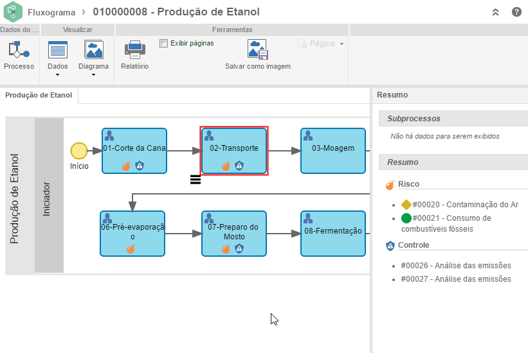The height and width of the screenshot is (353, 528).
Task: Click the yellow diamond risk #00020 marker
Action: pyautogui.click(x=406, y=205)
